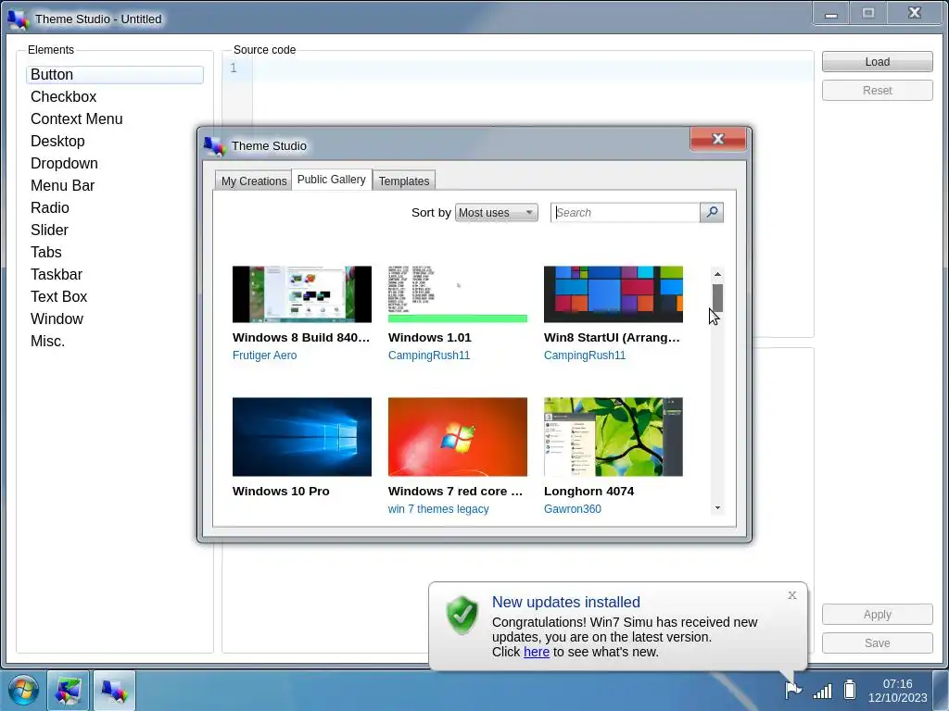Click the taskbar clock showing 07:16
This screenshot has width=949, height=711.
(897, 691)
